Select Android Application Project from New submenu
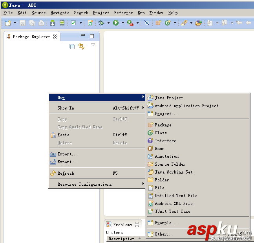254x243 pixels. click(x=198, y=106)
